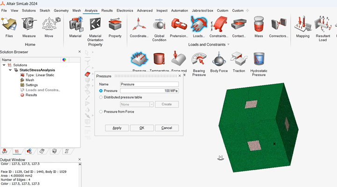
Task: Select the Traction load icon
Action: point(239,60)
